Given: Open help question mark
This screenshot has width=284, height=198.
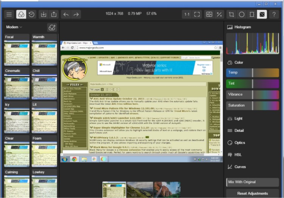Looking at the screenshot, I should (274, 14).
